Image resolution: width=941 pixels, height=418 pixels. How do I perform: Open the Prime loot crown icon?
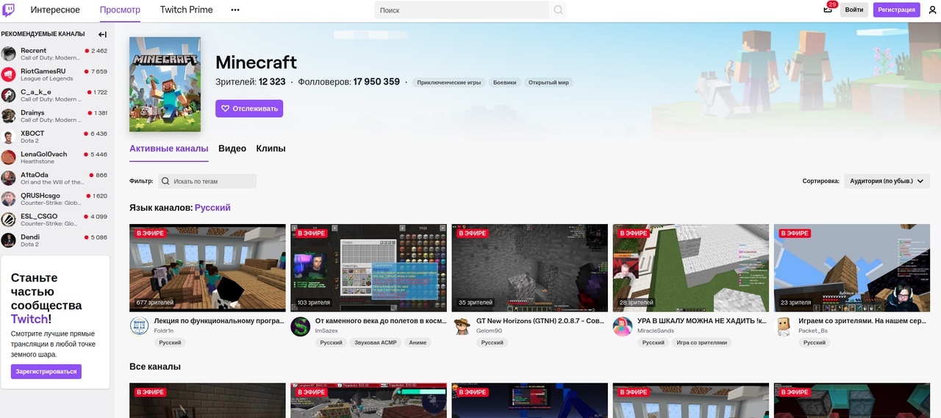point(829,10)
